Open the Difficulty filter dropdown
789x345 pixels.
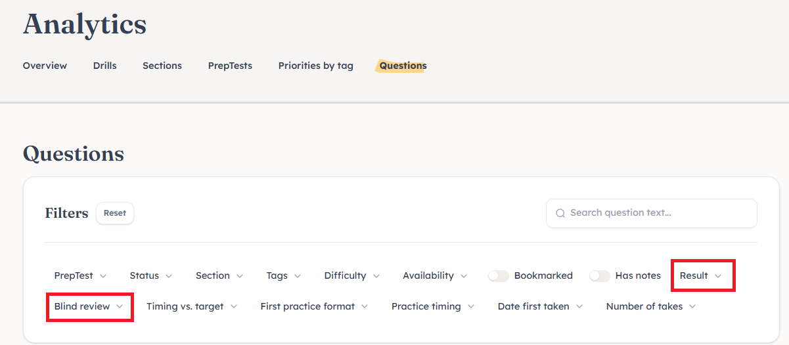351,276
